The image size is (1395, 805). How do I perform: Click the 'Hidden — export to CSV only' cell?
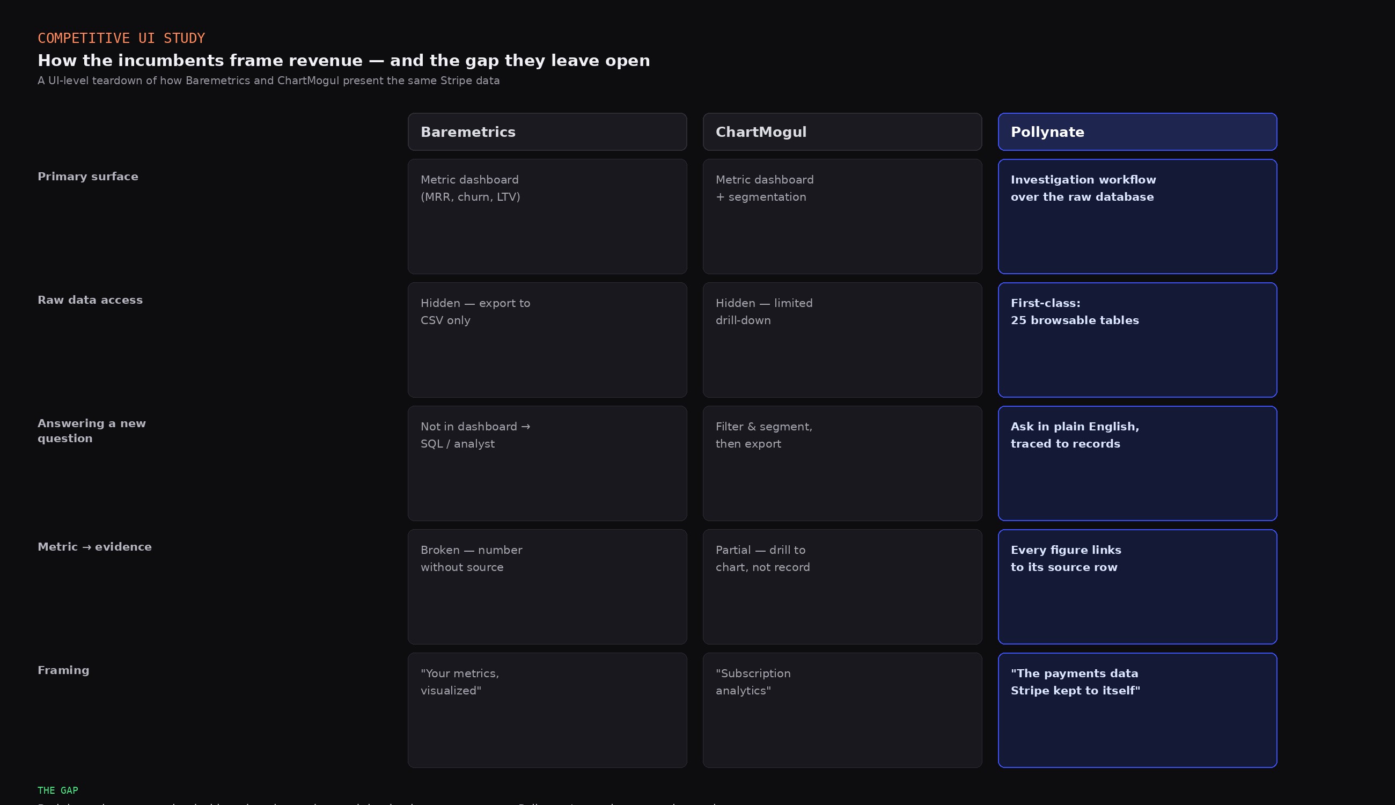(547, 340)
